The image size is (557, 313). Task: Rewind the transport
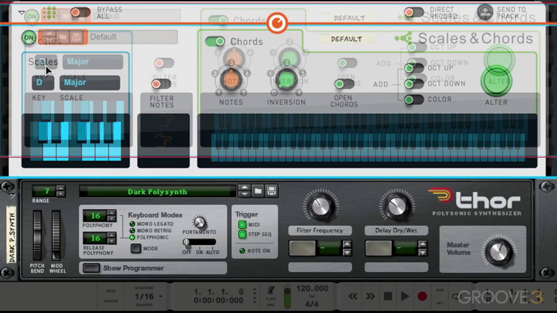353,296
